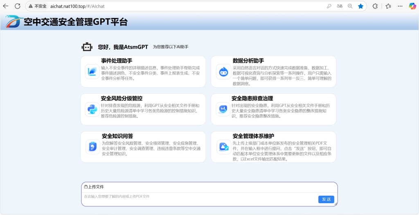Open browser extensions puzzle icon
Viewport: 419px width, 215px height.
[x=375, y=6]
